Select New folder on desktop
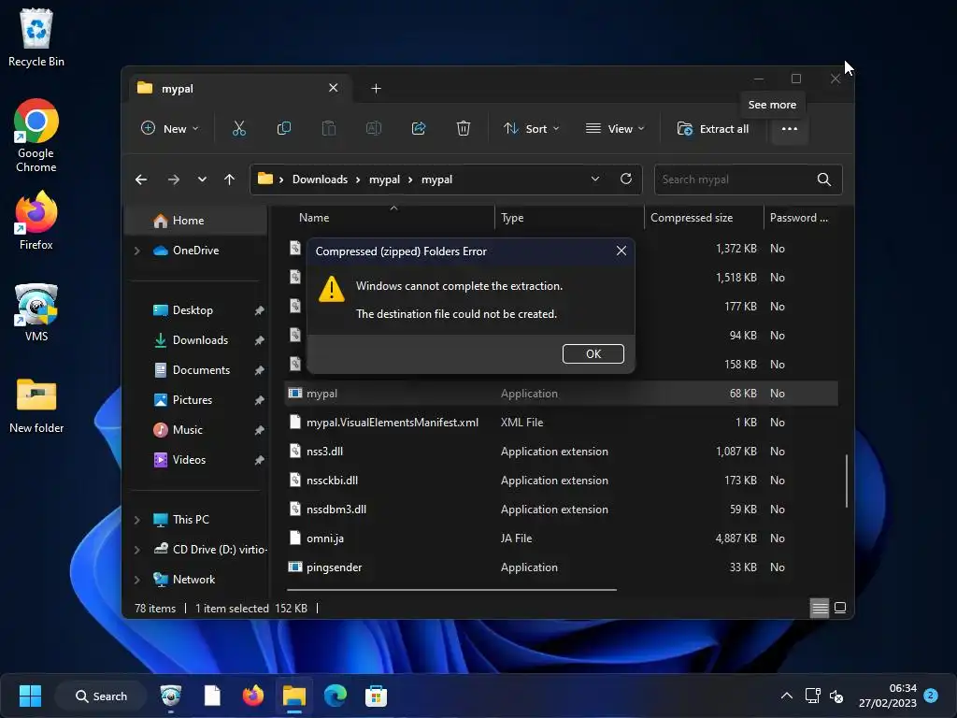 coord(36,406)
